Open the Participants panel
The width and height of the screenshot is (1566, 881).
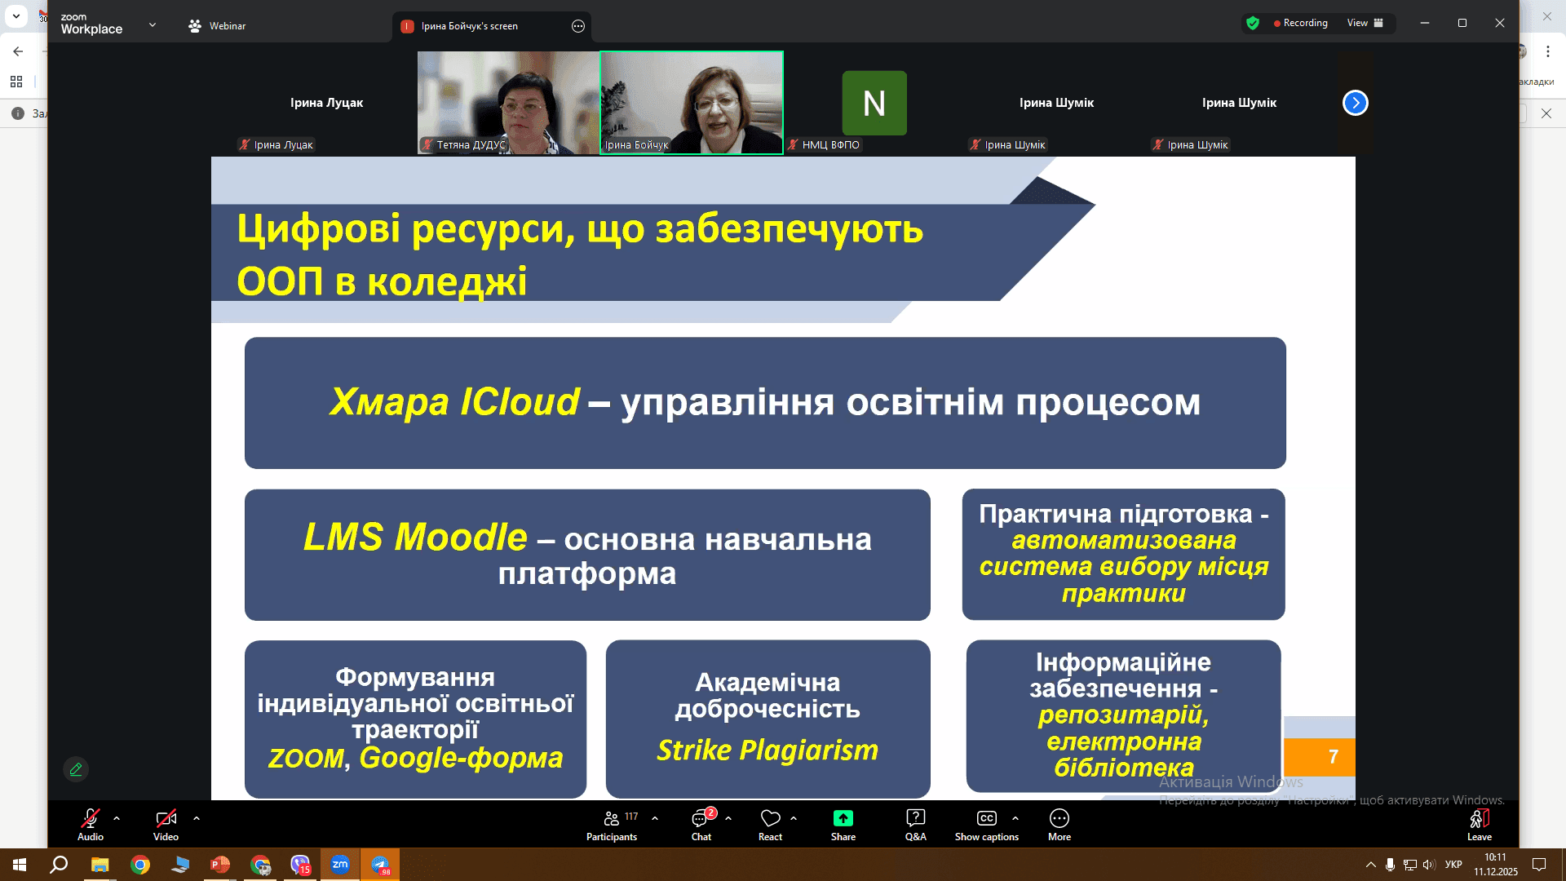point(612,824)
